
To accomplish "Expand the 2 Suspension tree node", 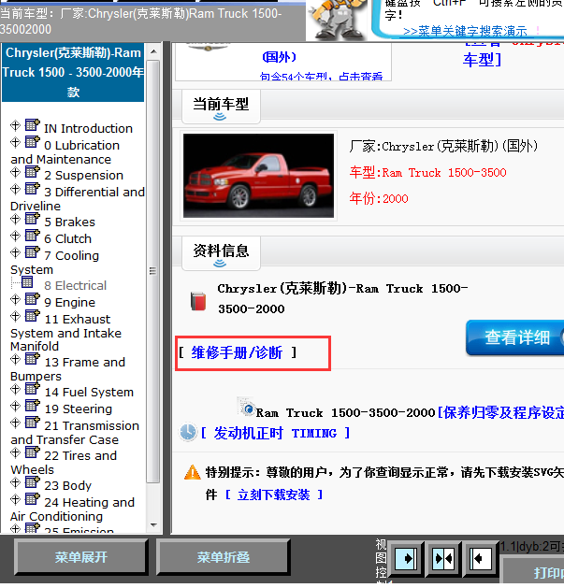I will point(15,173).
